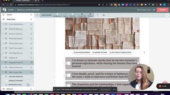The image size is (170, 95).
Task: Open options dot for 'What, to you, mak...'
Action: 31,72
